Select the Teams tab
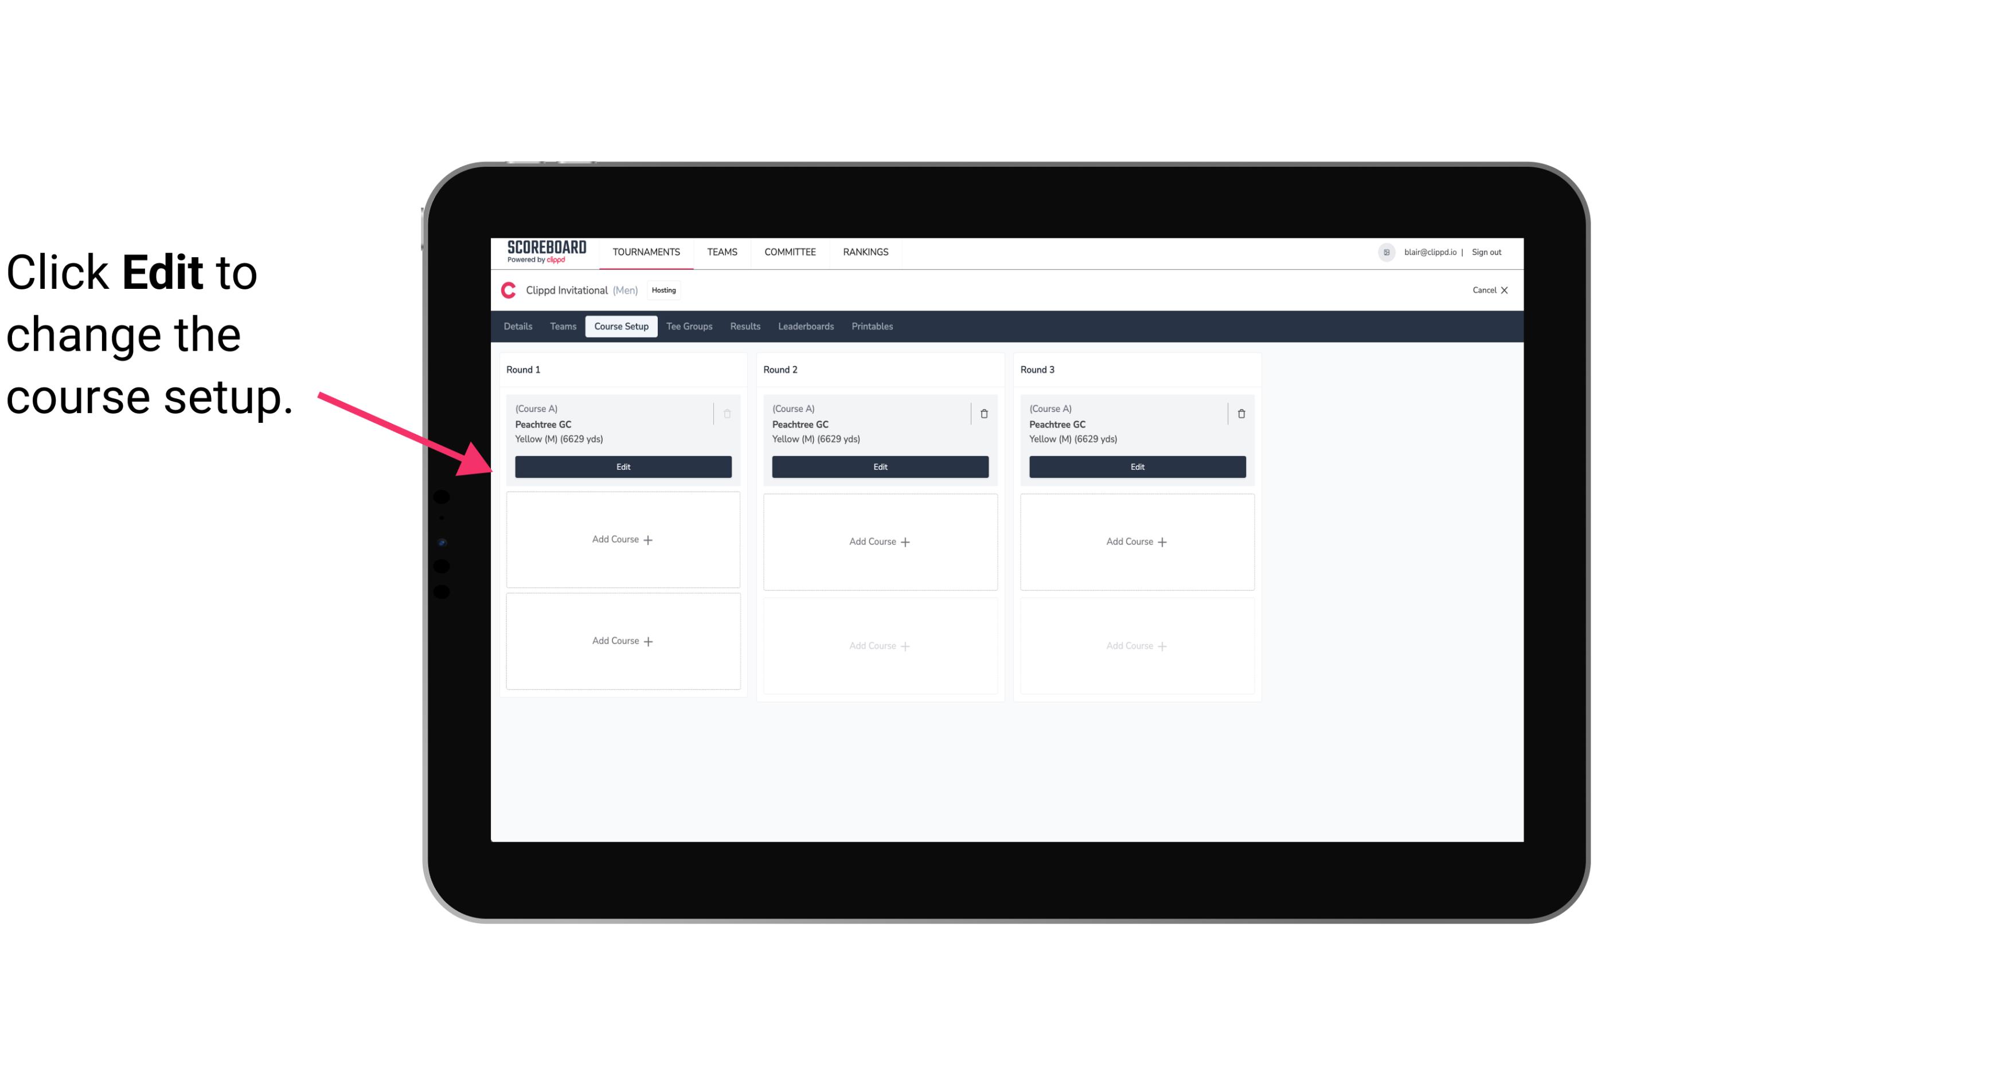This screenshot has width=2007, height=1079. click(x=560, y=327)
